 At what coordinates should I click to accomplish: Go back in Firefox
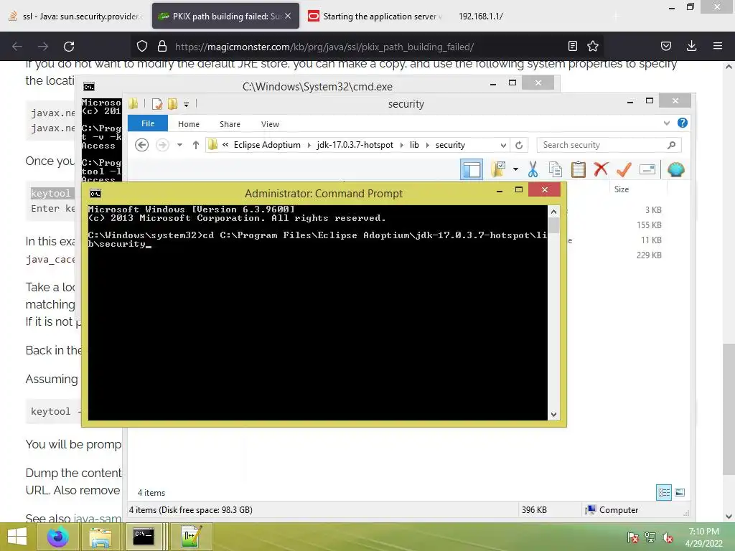point(17,47)
